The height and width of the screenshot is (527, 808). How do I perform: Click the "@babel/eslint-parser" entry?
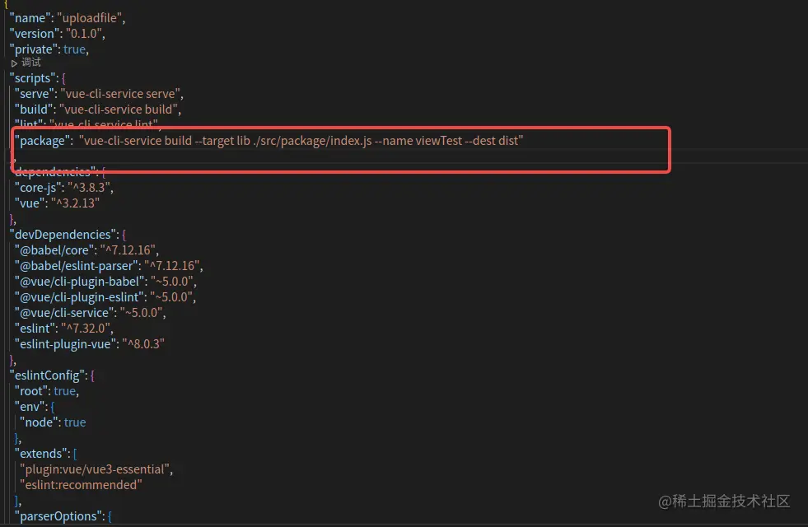click(x=77, y=266)
